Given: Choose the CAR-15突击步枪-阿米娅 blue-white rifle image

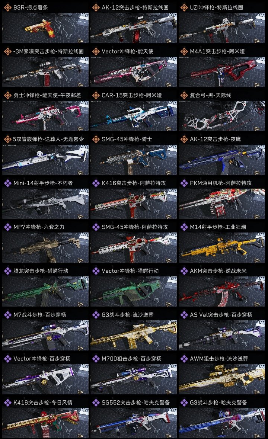Looking at the screenshot, I should click(134, 116).
